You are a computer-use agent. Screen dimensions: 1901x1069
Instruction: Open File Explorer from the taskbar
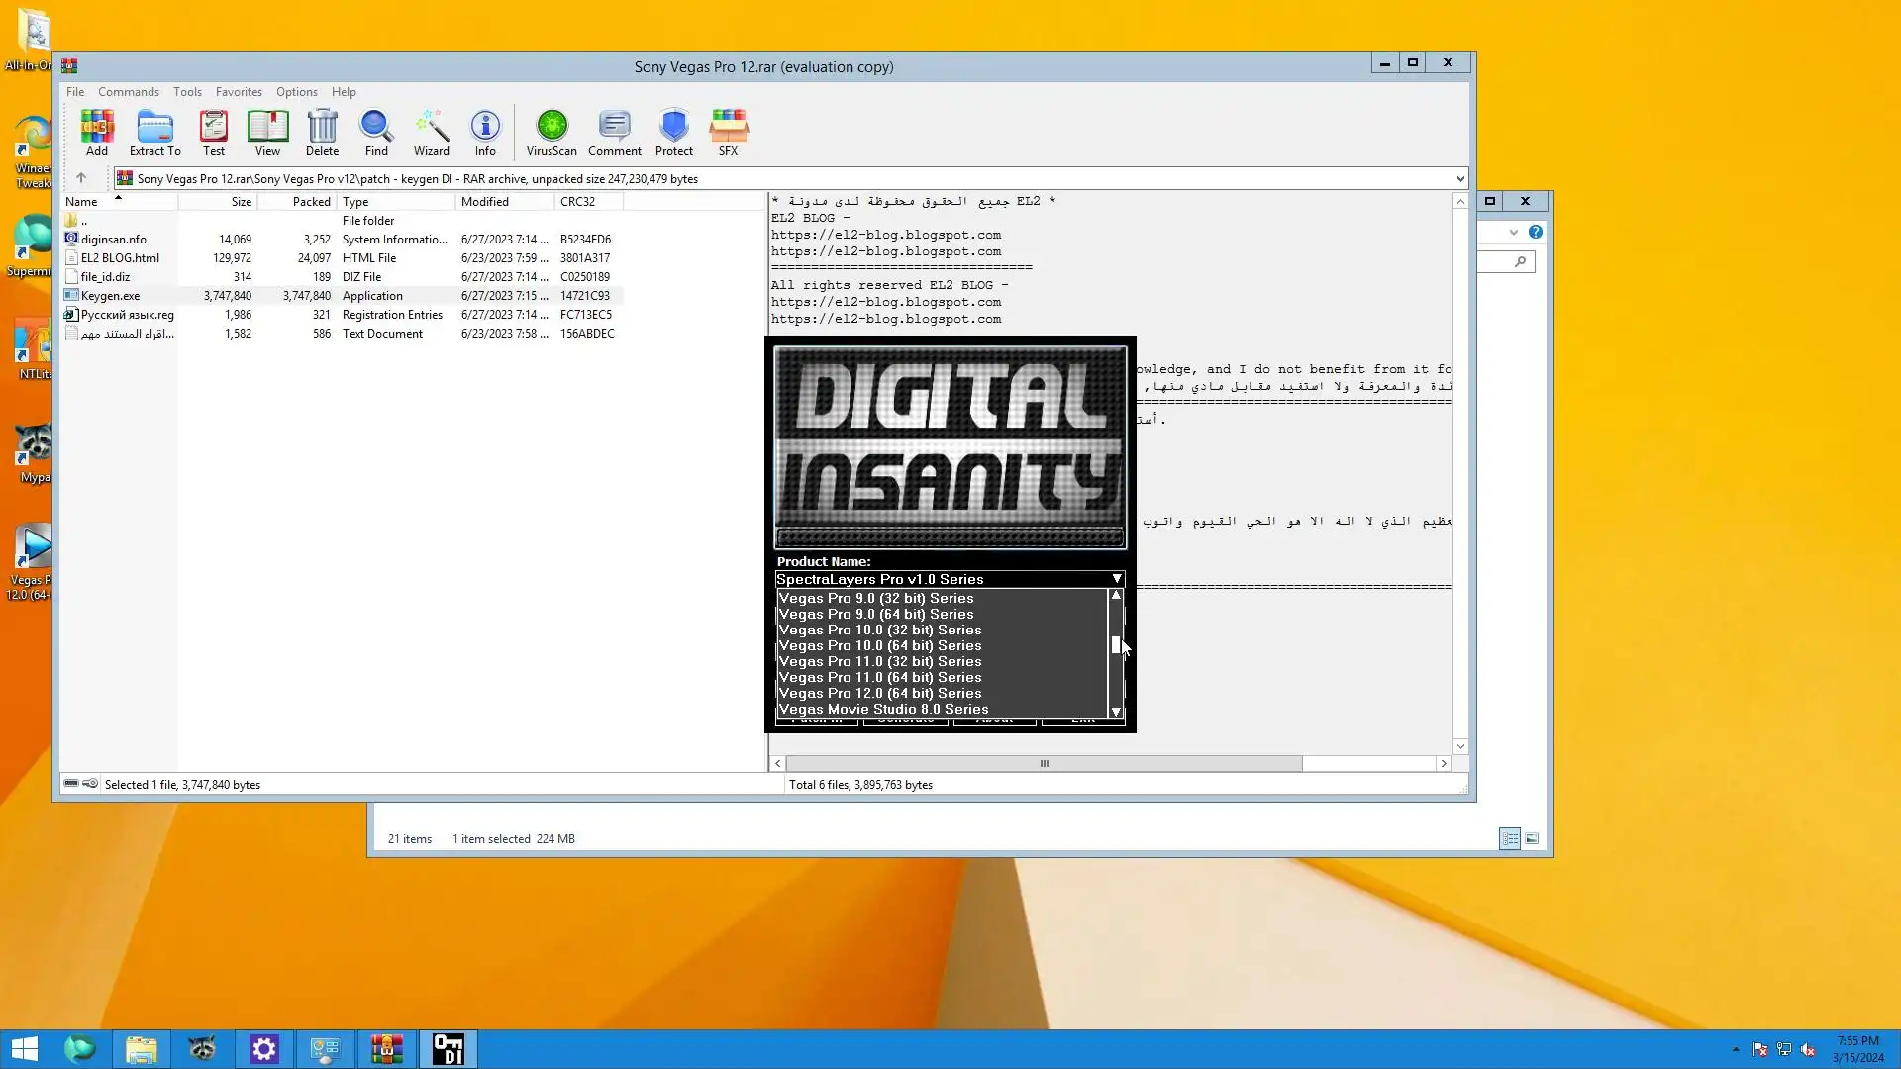[x=141, y=1049]
